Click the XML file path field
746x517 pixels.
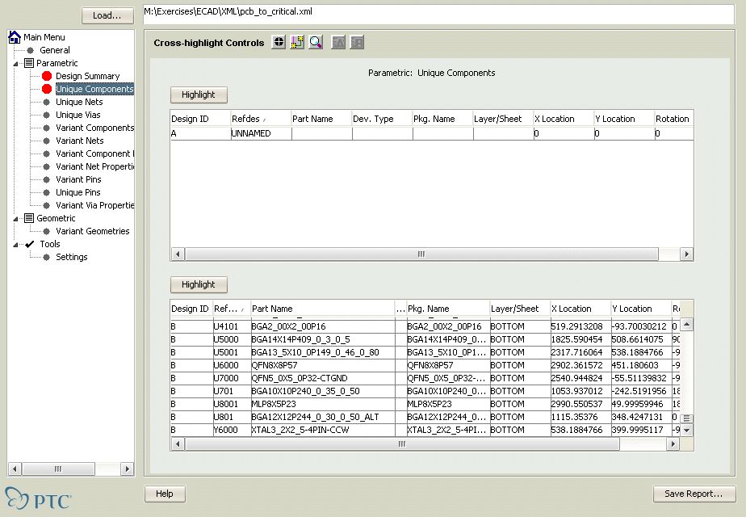pos(438,14)
